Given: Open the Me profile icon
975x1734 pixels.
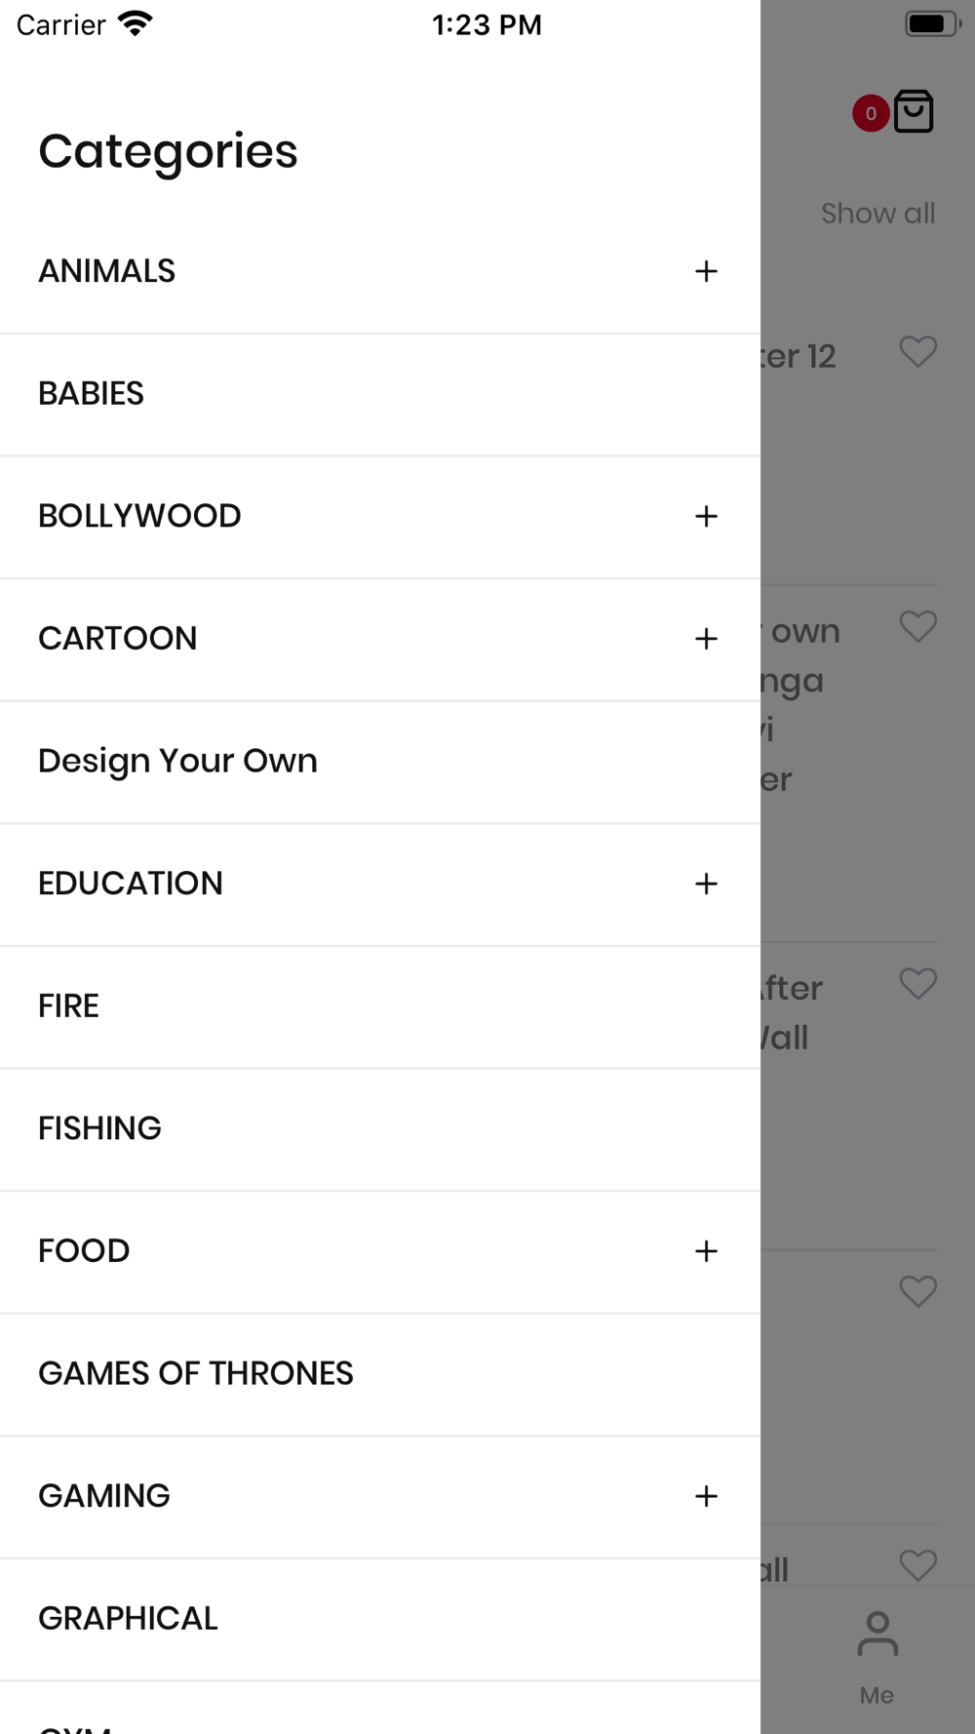Looking at the screenshot, I should tap(877, 1635).
